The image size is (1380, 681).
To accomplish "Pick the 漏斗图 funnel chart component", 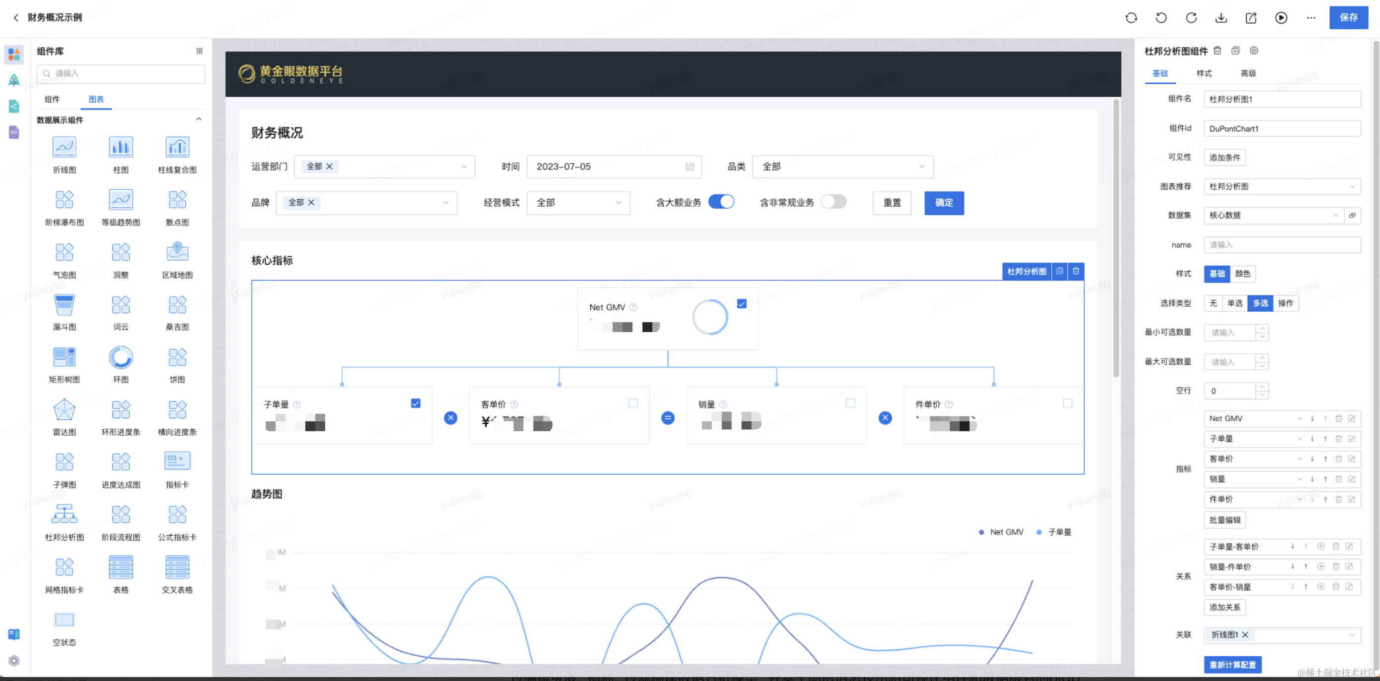I will click(64, 305).
